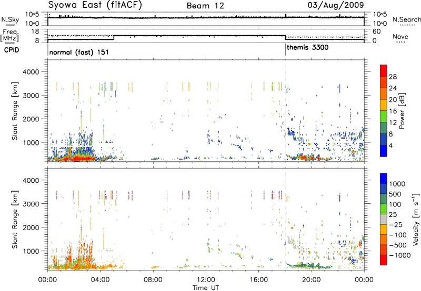This screenshot has width=421, height=291.
Task: Click the 'Power [dB]' color bar title
Action: [402, 111]
